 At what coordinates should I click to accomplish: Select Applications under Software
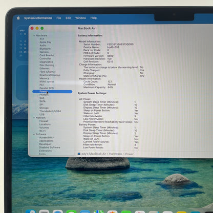click(46, 141)
